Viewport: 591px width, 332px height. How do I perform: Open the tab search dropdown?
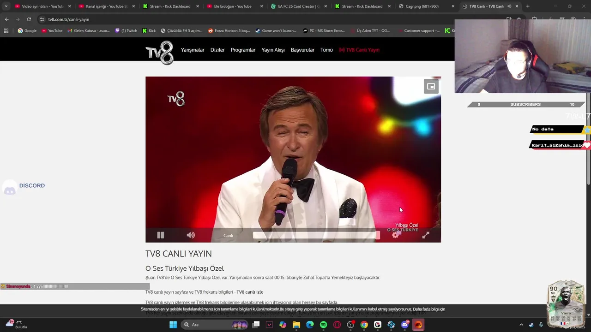coord(6,6)
